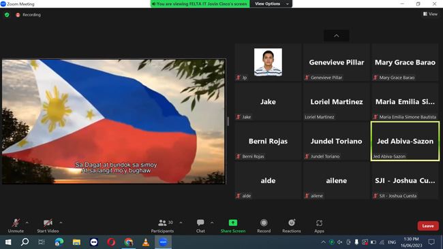
Task: Select the Berni Rojas tile
Action: pos(268,142)
